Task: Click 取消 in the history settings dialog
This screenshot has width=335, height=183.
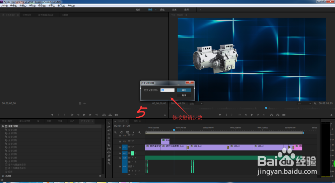Action: pos(184,96)
